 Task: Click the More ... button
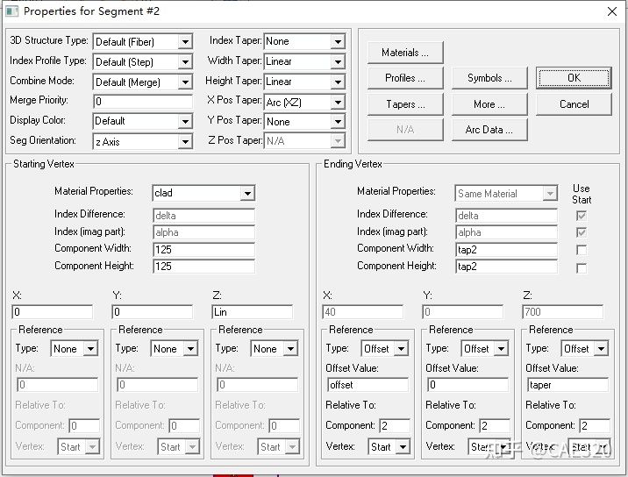tap(489, 104)
